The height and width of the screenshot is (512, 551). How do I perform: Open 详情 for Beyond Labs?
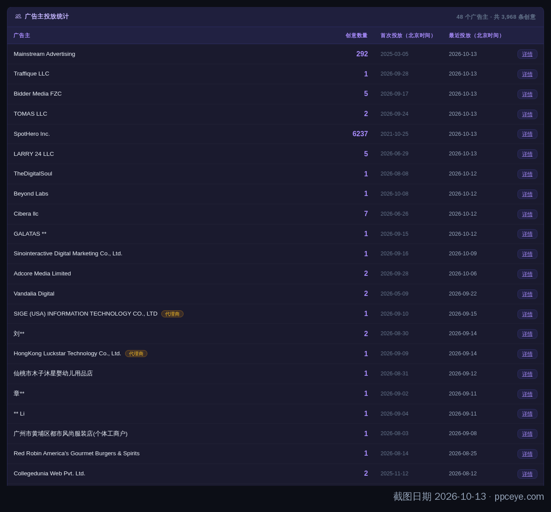[527, 194]
